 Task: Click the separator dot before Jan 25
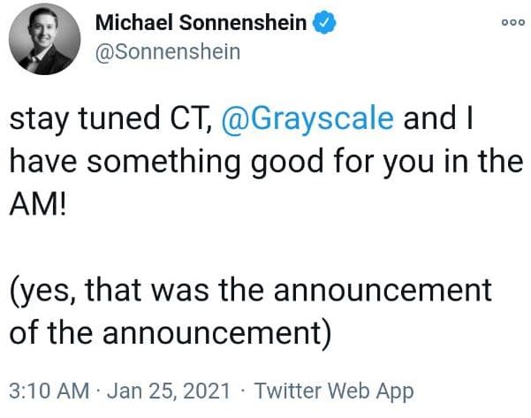98,391
